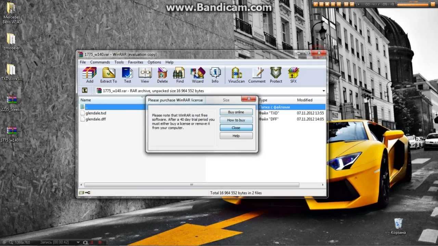Open the Favorites menu
Image resolution: width=438 pixels, height=246 pixels.
click(136, 62)
